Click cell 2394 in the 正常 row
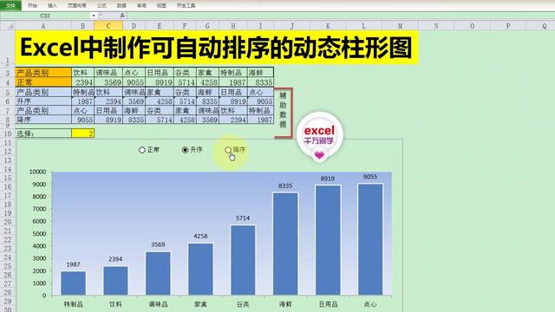The width and height of the screenshot is (555, 312). click(83, 82)
